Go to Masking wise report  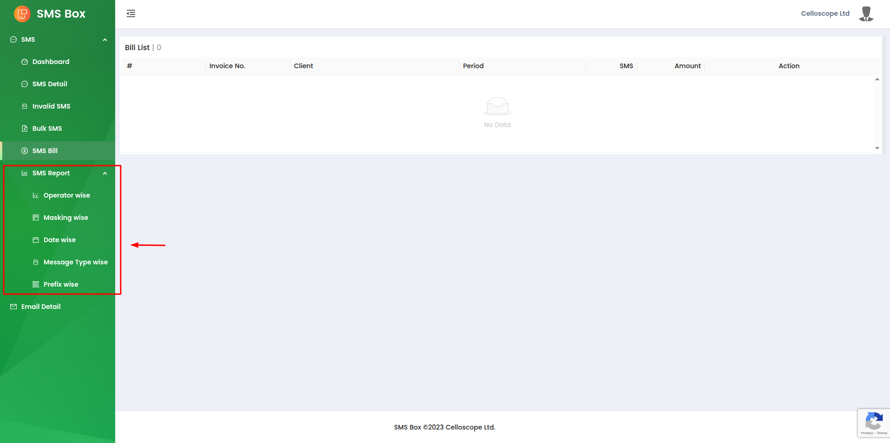[65, 218]
